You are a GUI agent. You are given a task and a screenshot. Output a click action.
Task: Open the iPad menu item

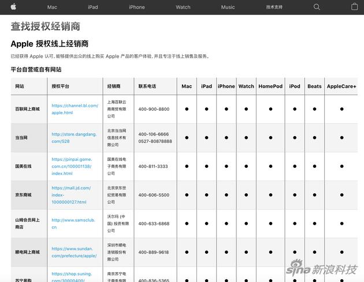(x=93, y=7)
